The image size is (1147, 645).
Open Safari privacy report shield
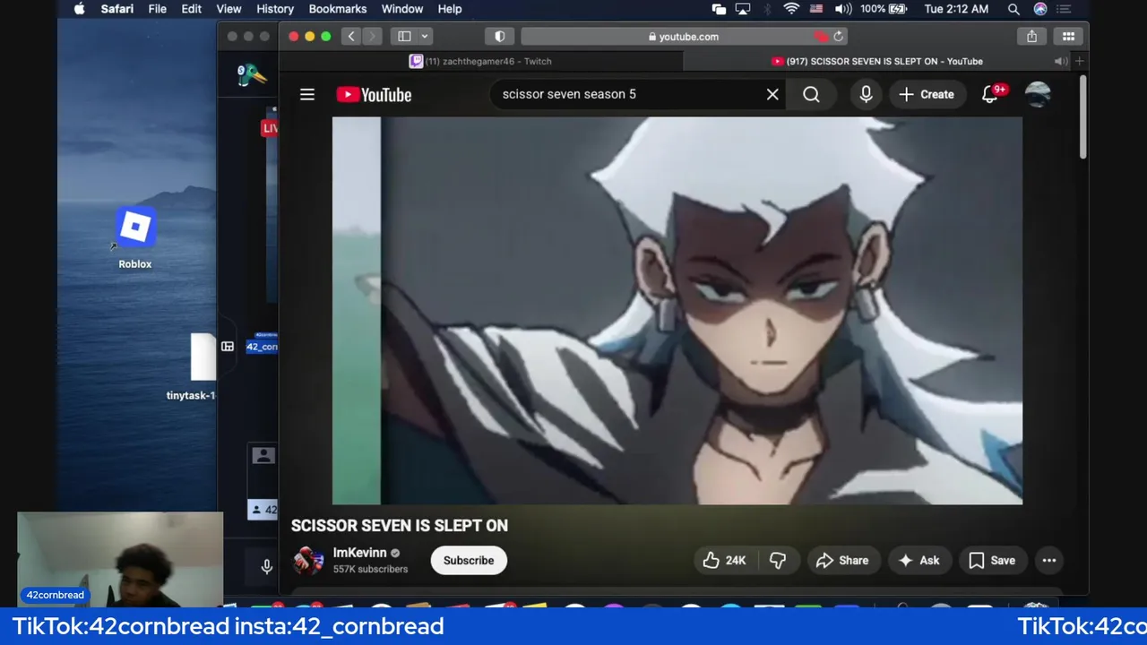[499, 37]
